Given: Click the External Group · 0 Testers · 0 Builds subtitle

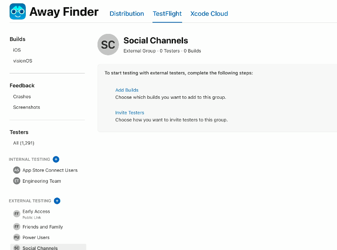Looking at the screenshot, I should (162, 51).
